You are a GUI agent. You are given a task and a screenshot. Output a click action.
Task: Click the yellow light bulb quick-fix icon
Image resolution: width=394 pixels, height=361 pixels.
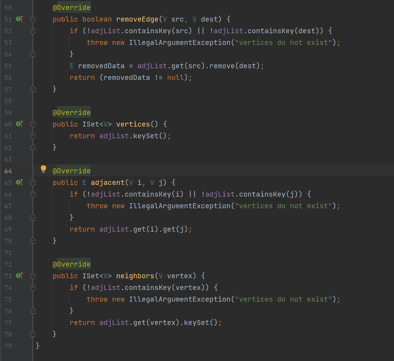click(43, 169)
